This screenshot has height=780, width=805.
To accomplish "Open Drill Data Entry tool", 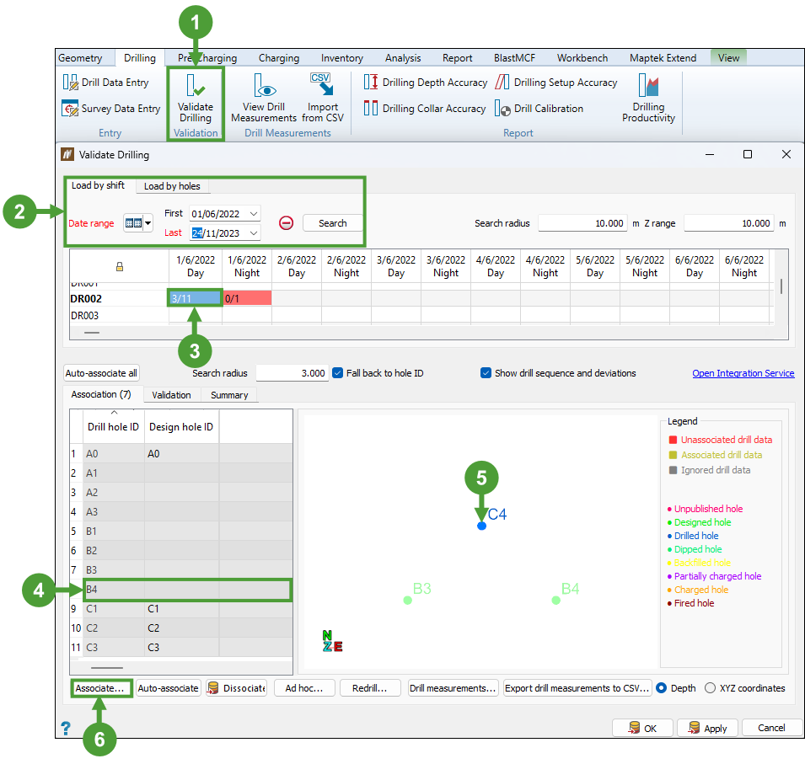I will (105, 83).
